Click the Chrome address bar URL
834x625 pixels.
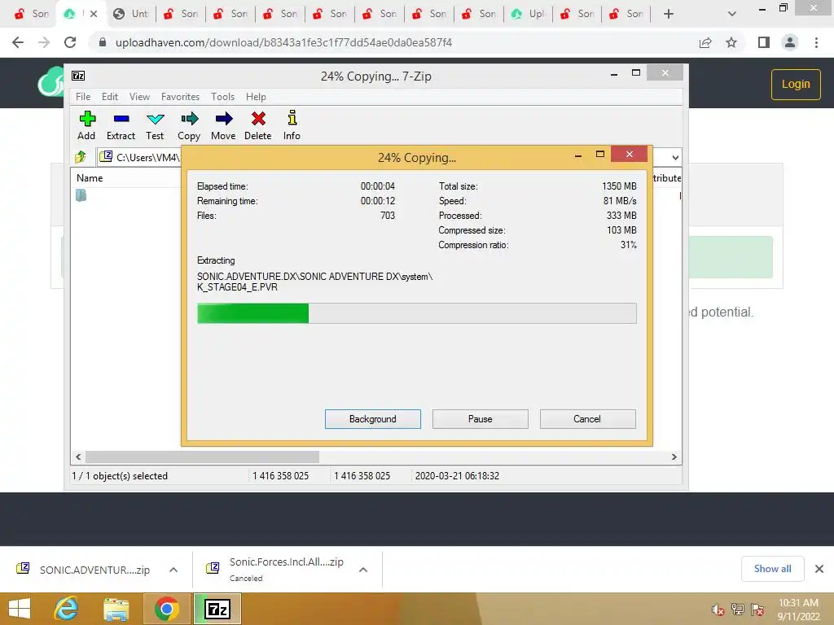point(283,42)
